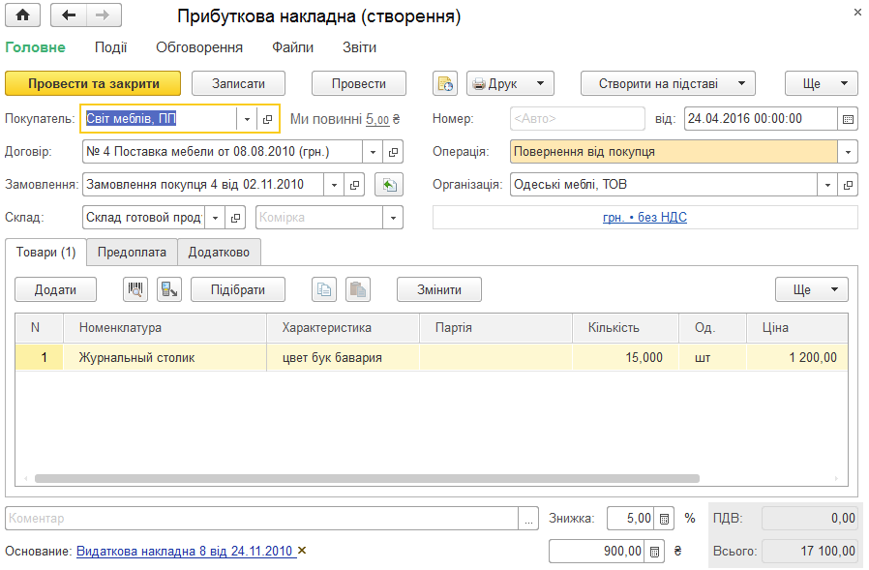The image size is (869, 570).
Task: Open the Замовлення record via its open icon
Action: pyautogui.click(x=354, y=185)
